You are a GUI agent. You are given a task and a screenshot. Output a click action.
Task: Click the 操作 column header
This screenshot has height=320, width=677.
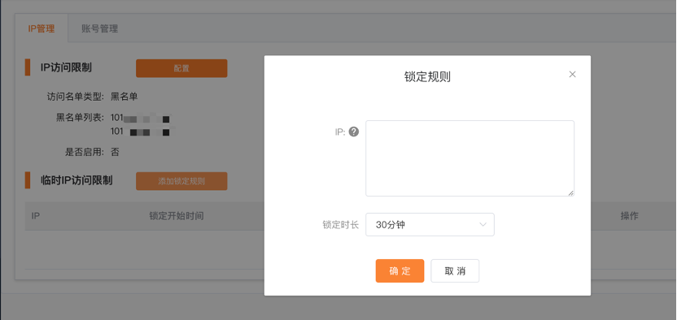[629, 216]
